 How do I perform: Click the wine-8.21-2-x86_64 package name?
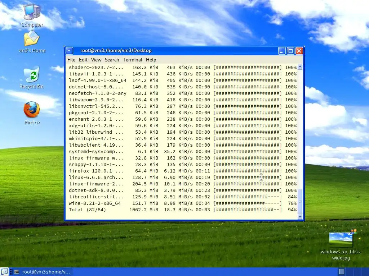click(95, 203)
